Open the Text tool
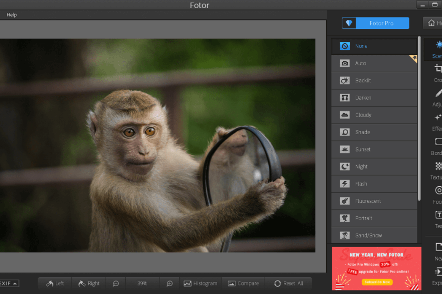Screen dimensions: 442x294 click(439, 220)
